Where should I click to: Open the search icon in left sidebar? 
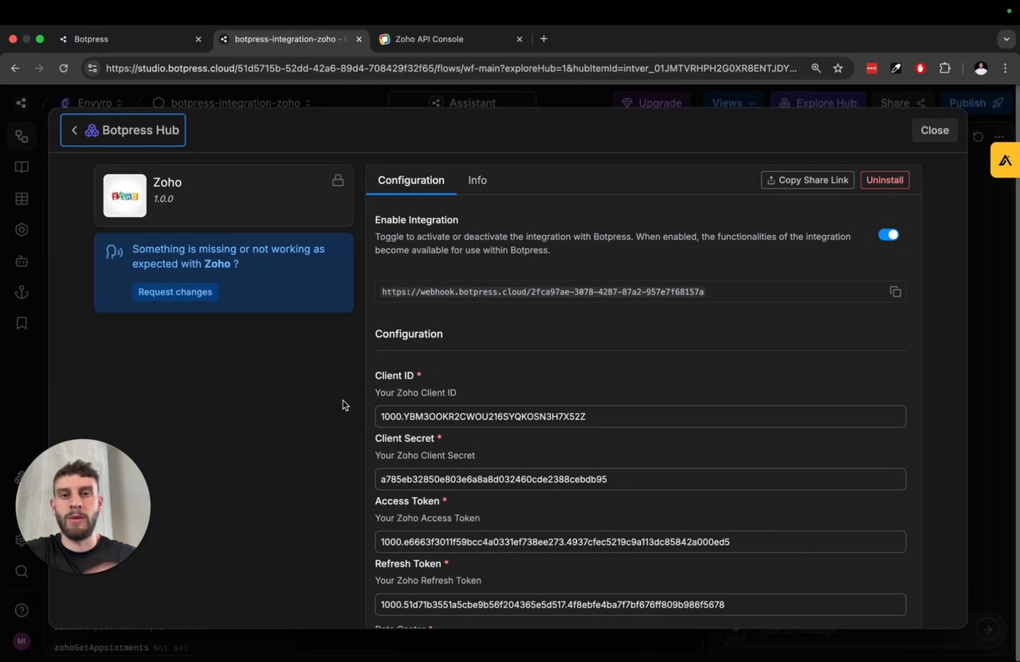point(22,571)
